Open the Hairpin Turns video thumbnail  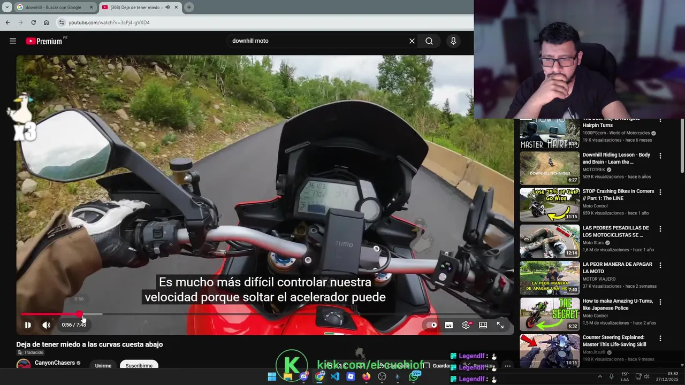coord(550,134)
